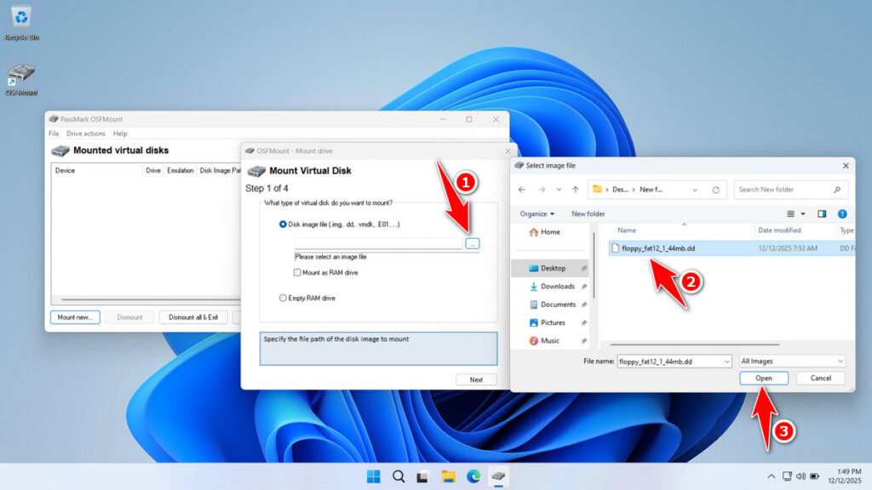Click the OSFMount drive icon beside Mounted virtual disks
Viewport: 872px width, 490px height.
[60, 151]
